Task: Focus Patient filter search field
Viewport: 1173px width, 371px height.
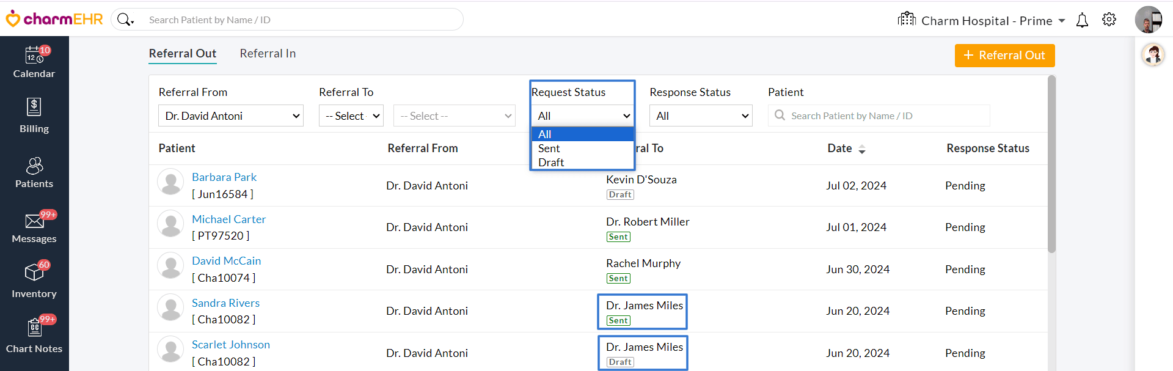Action: 879,116
